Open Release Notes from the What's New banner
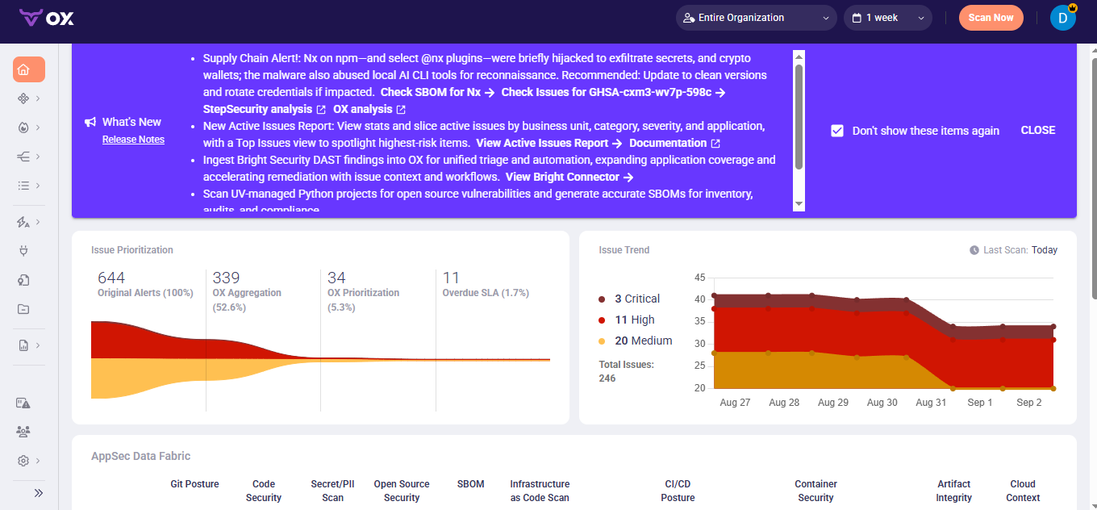This screenshot has width=1097, height=510. pyautogui.click(x=132, y=139)
